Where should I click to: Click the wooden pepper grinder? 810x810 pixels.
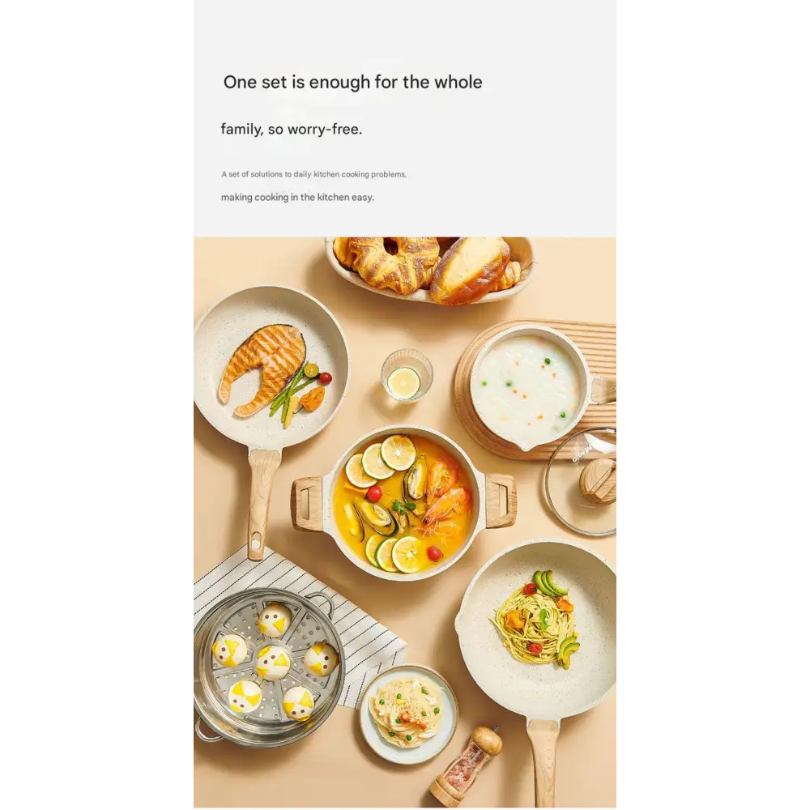pyautogui.click(x=466, y=765)
